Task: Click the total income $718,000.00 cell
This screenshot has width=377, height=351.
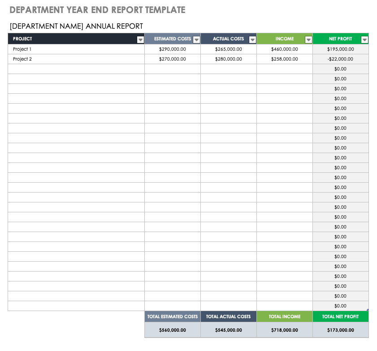Action: (285, 330)
